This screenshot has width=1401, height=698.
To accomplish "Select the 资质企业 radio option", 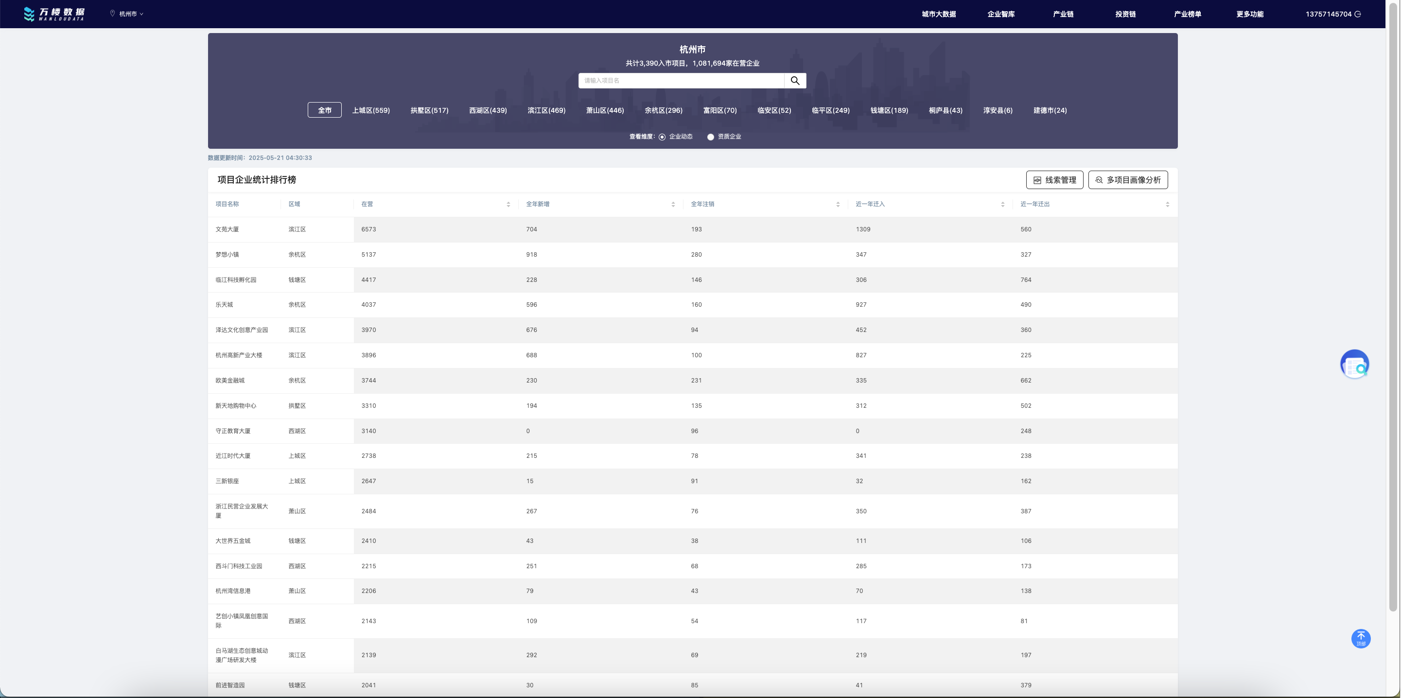I will [710, 137].
